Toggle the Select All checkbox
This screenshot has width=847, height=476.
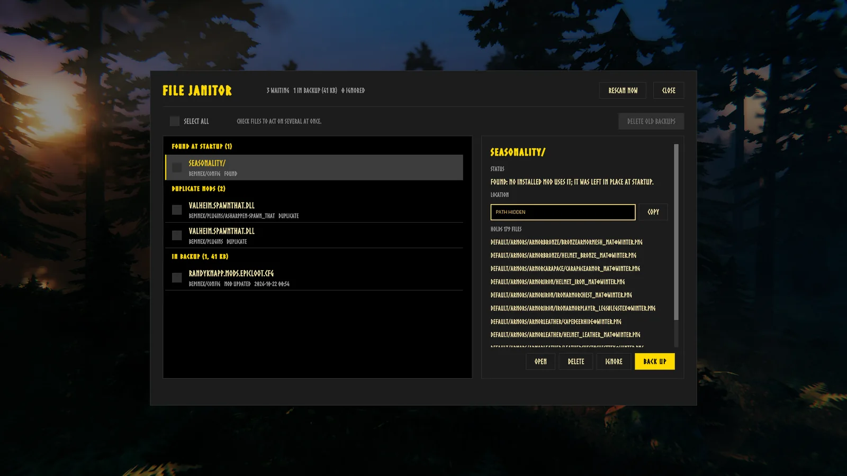(x=175, y=121)
